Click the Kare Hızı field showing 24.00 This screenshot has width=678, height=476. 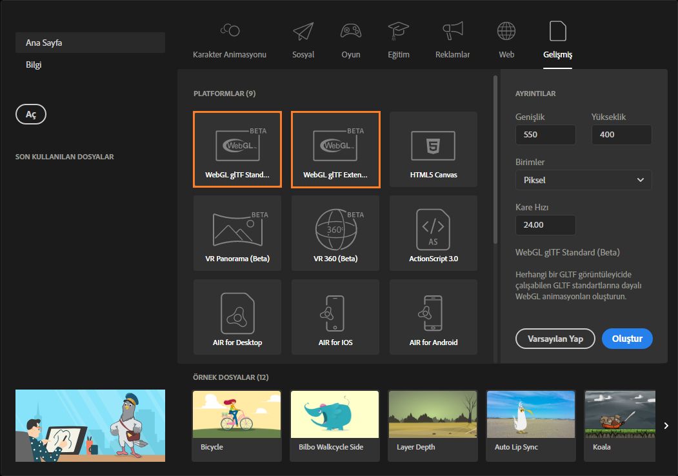545,225
